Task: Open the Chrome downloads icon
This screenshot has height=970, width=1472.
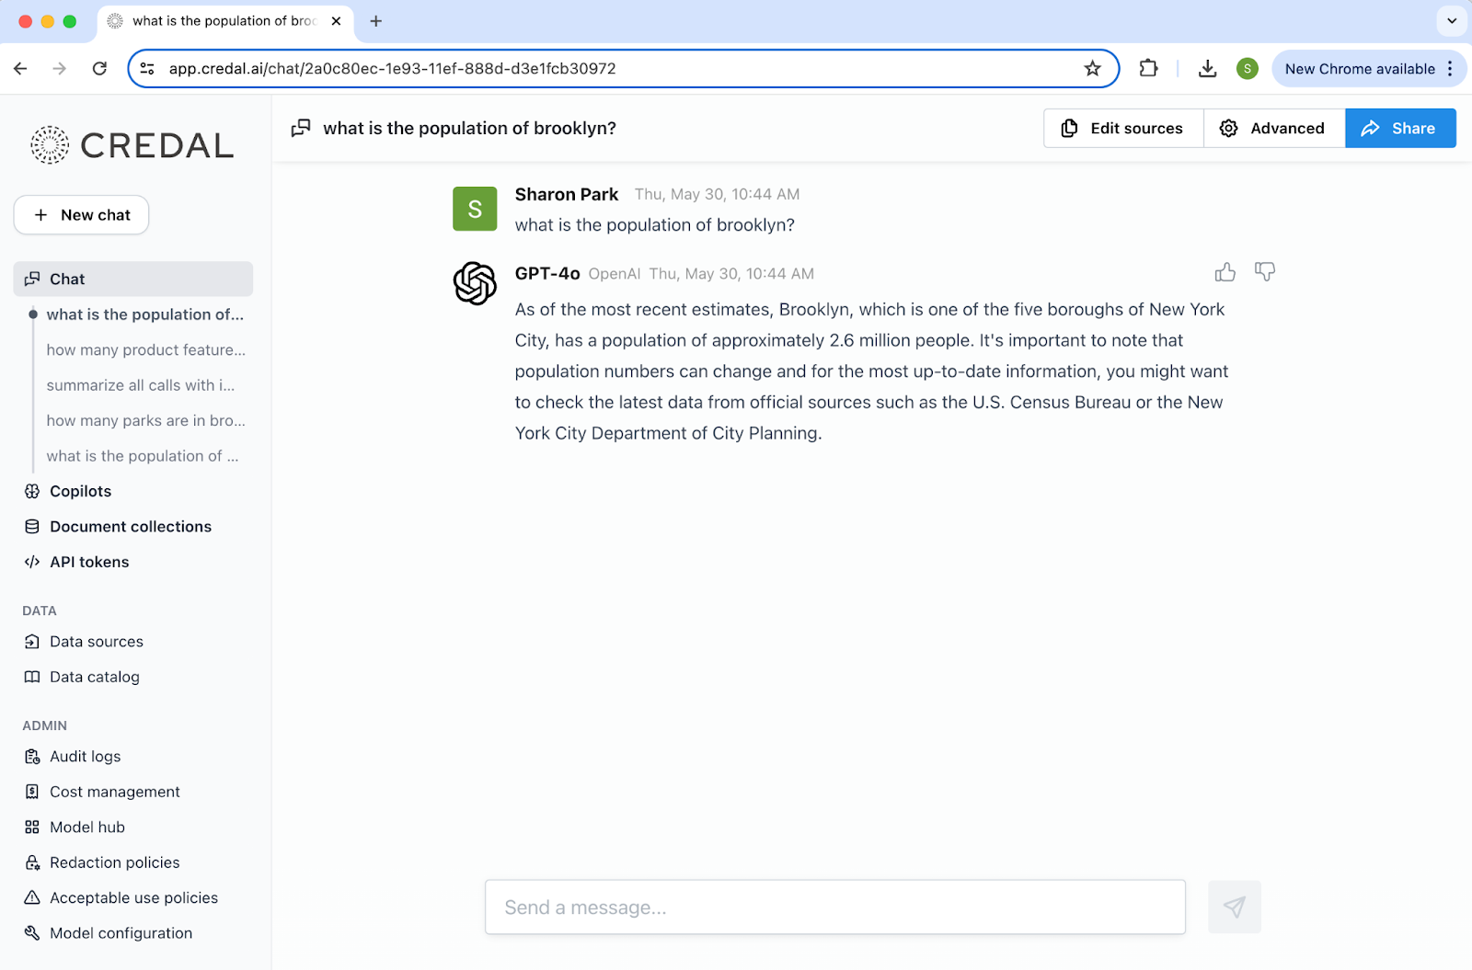Action: pos(1207,69)
